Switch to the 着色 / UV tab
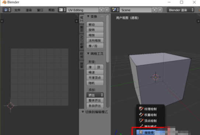200x135 pixels. point(82,42)
